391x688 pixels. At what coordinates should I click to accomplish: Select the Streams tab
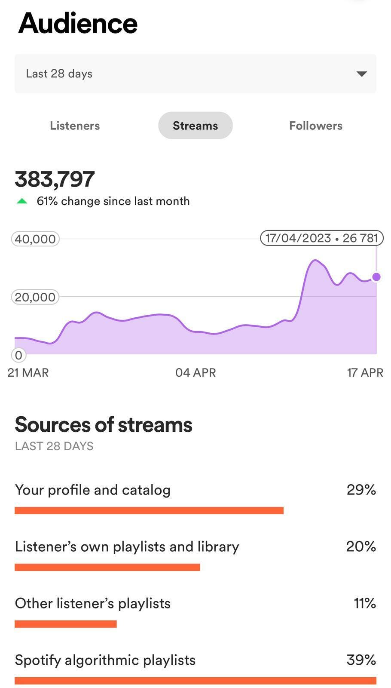point(195,126)
